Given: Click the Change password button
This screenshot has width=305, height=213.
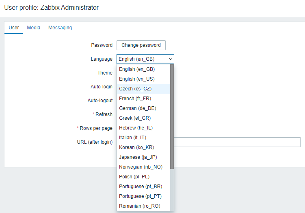Looking at the screenshot, I should click(x=141, y=45).
